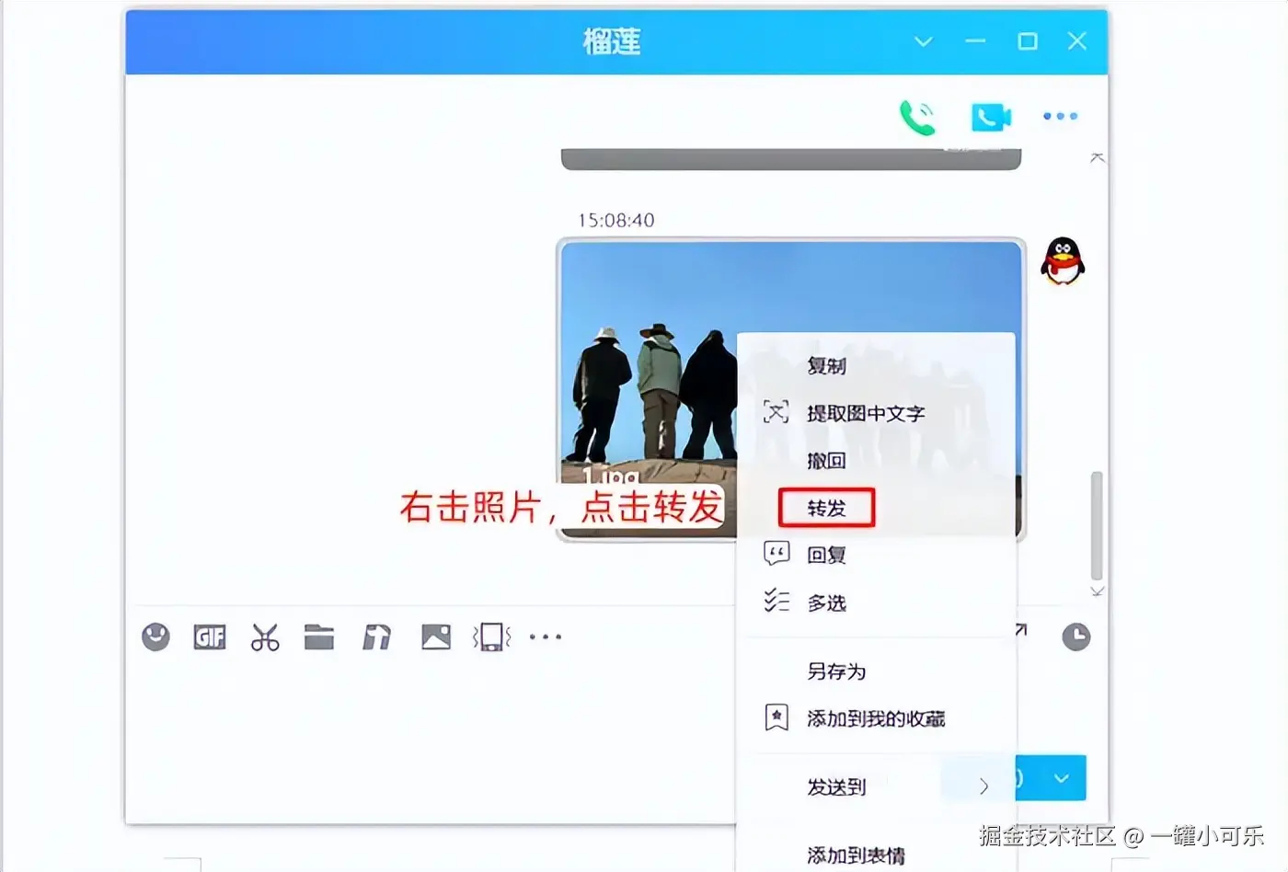
Task: Start a voice call with the green phone icon
Action: coord(917,117)
